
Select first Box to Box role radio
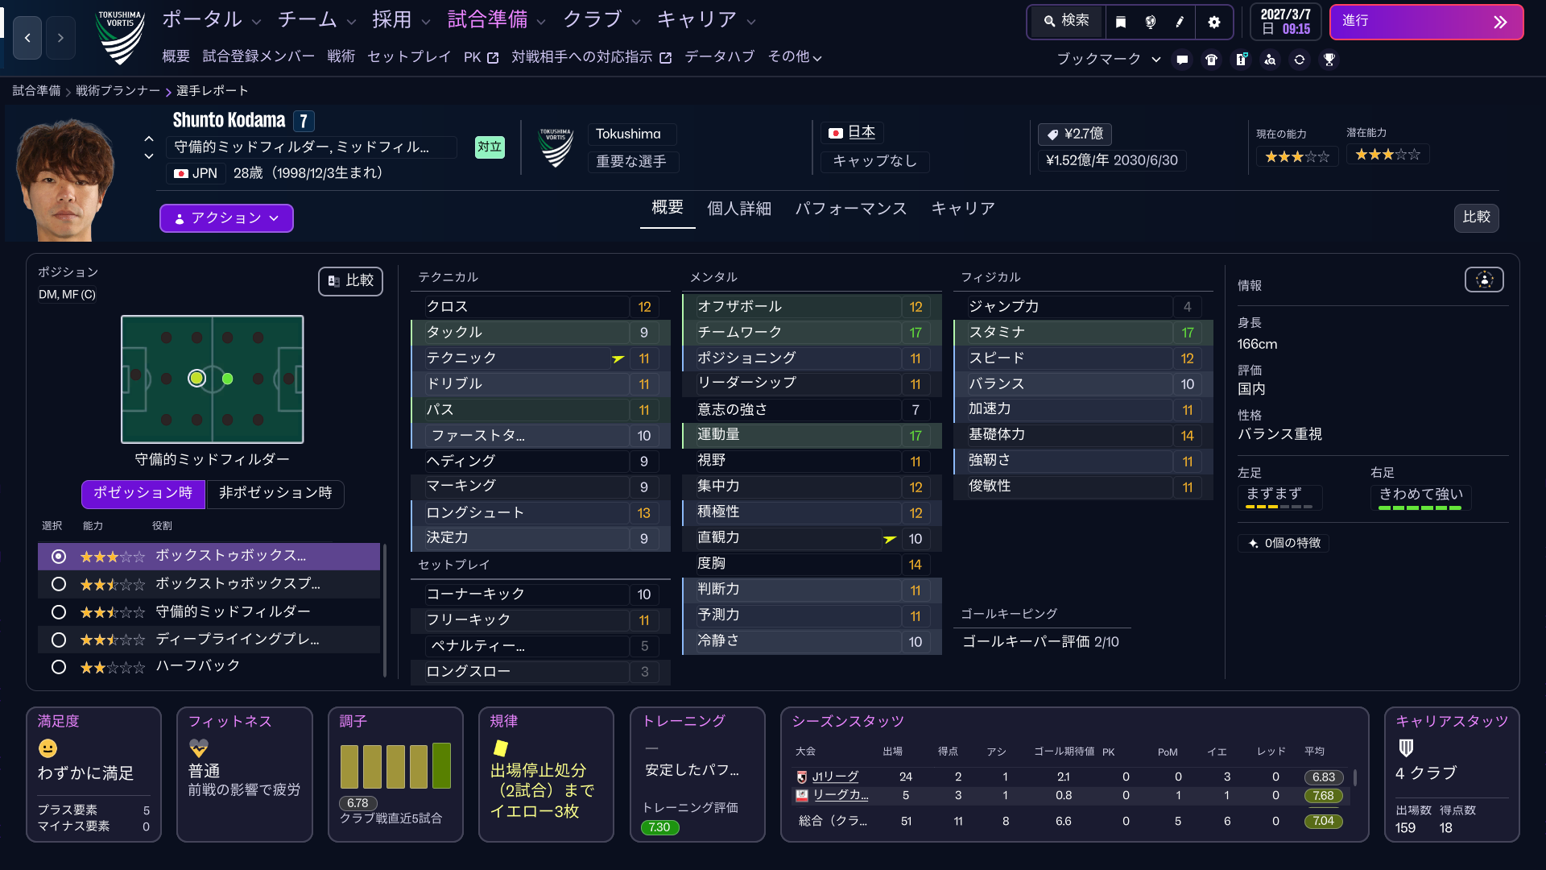point(59,557)
